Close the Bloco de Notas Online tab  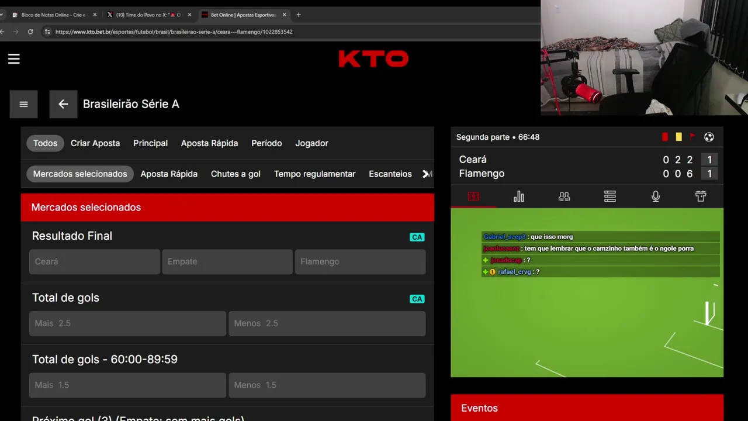click(95, 15)
